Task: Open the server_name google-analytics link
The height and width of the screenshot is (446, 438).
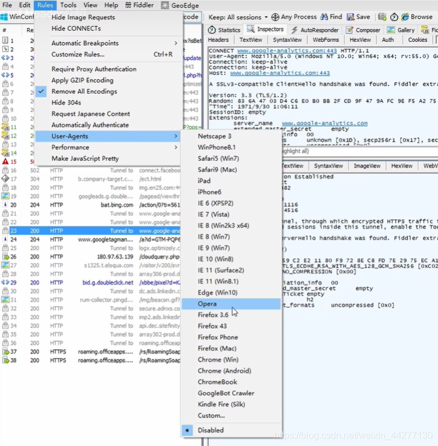Action: 325,123
